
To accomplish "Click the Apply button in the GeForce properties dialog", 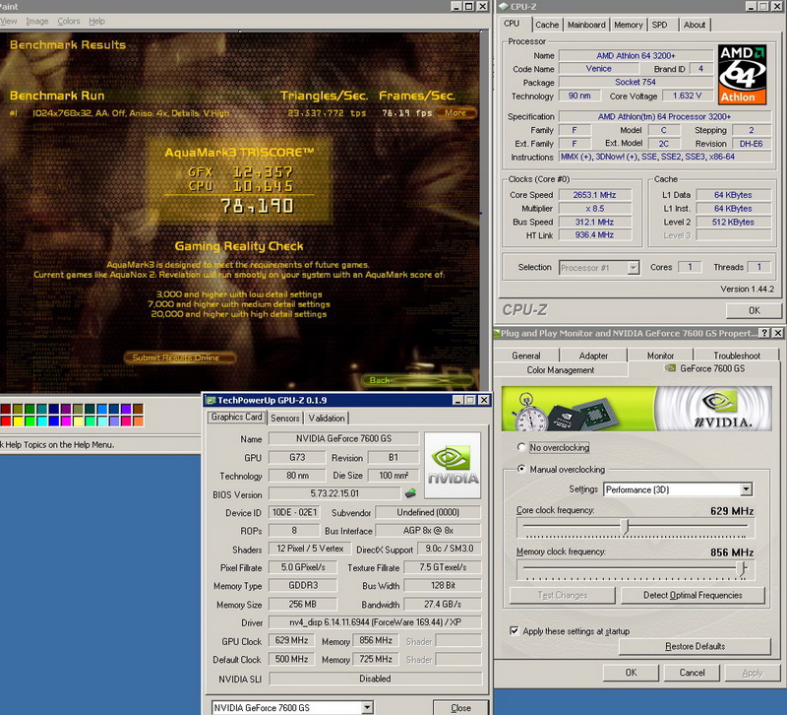I will (752, 673).
